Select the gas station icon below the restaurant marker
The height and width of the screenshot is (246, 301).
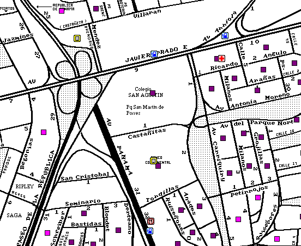point(150,231)
